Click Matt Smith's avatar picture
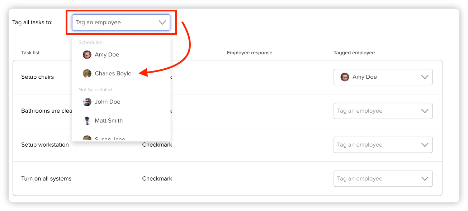 (x=87, y=121)
